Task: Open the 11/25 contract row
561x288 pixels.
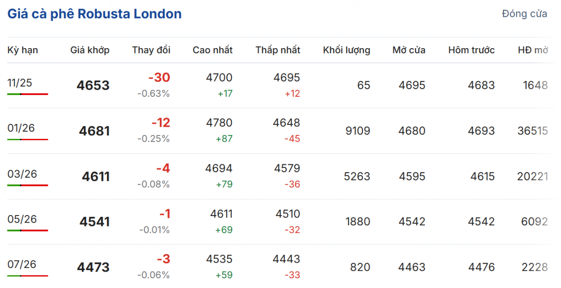Action: [20, 83]
